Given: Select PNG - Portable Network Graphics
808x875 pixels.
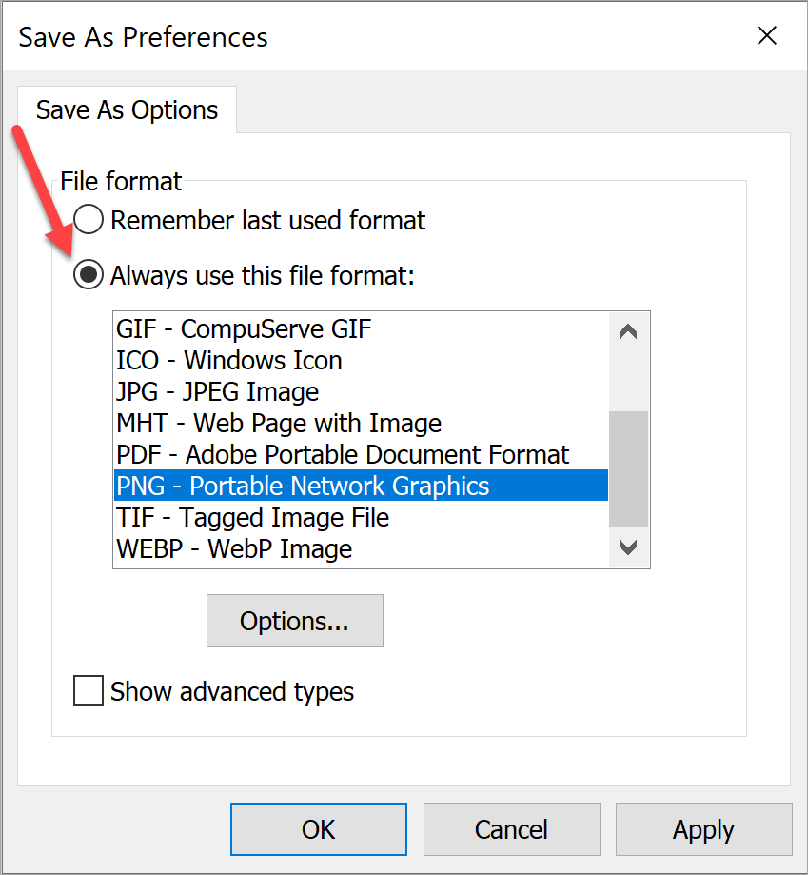Looking at the screenshot, I should point(303,486).
